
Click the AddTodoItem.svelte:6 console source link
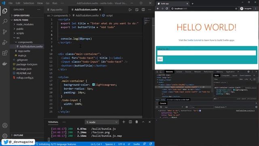[245, 111]
